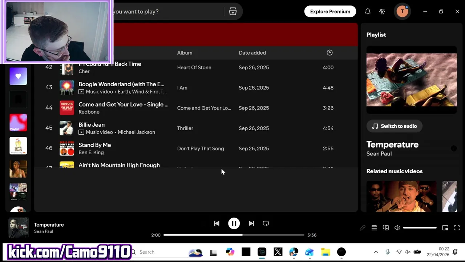The width and height of the screenshot is (465, 262).
Task: Enter full screen mode
Action: click(x=457, y=228)
